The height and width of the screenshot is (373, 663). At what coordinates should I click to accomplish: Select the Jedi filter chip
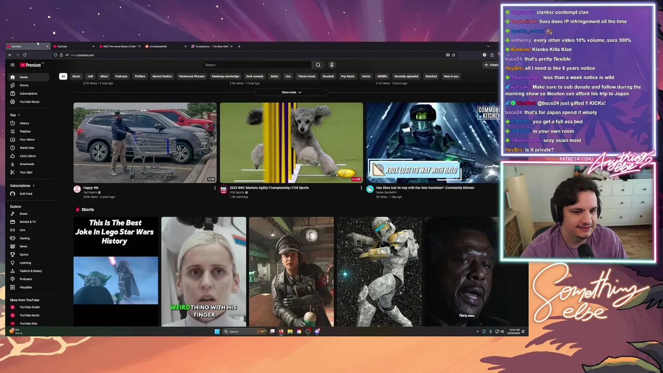pyautogui.click(x=90, y=76)
